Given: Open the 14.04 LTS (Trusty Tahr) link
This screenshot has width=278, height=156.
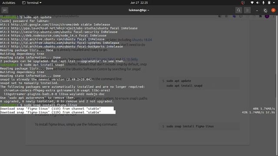Looking at the screenshot, I should (x=99, y=59).
